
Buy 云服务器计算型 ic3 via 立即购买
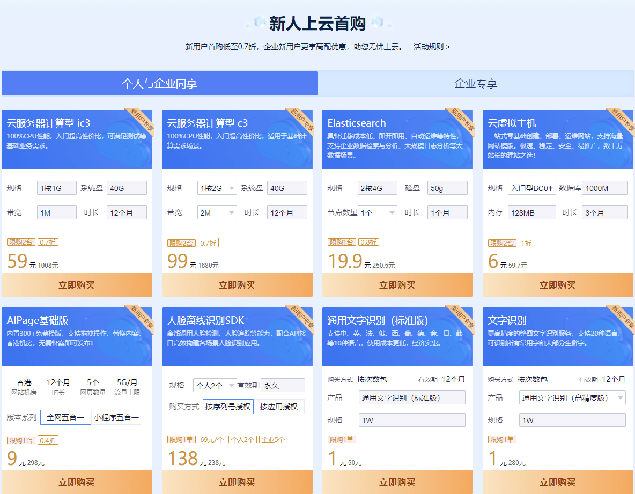[x=77, y=285]
